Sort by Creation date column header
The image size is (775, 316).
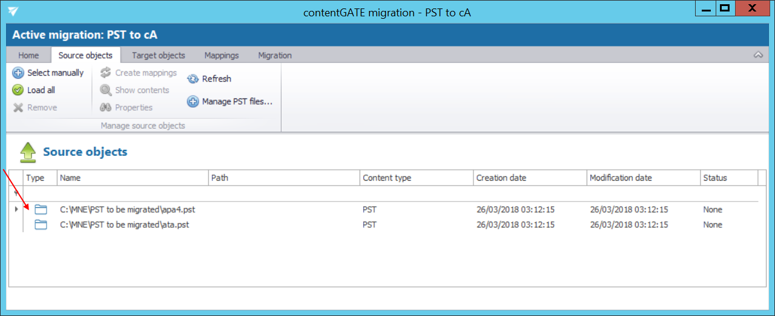pyautogui.click(x=530, y=178)
